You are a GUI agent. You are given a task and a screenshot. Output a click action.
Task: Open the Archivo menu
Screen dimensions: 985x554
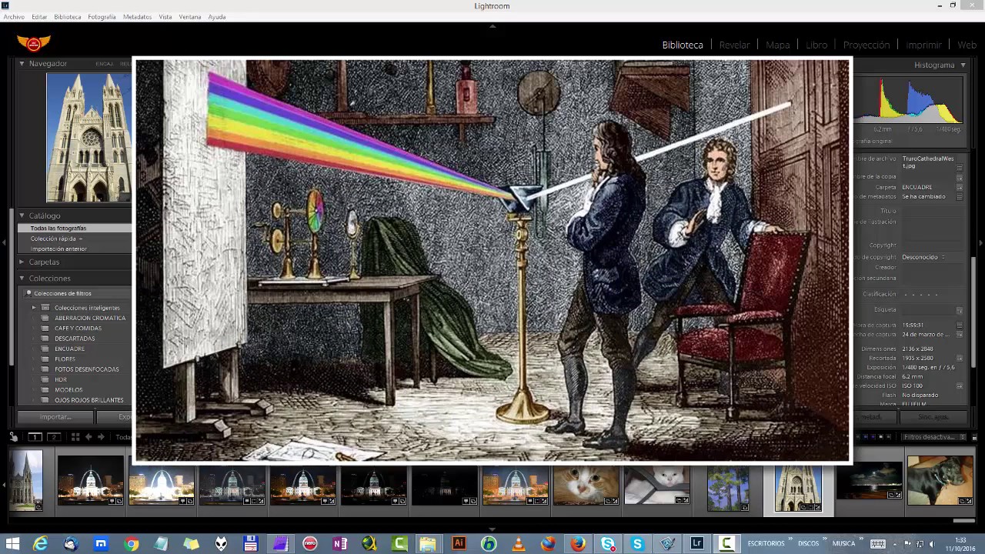14,17
